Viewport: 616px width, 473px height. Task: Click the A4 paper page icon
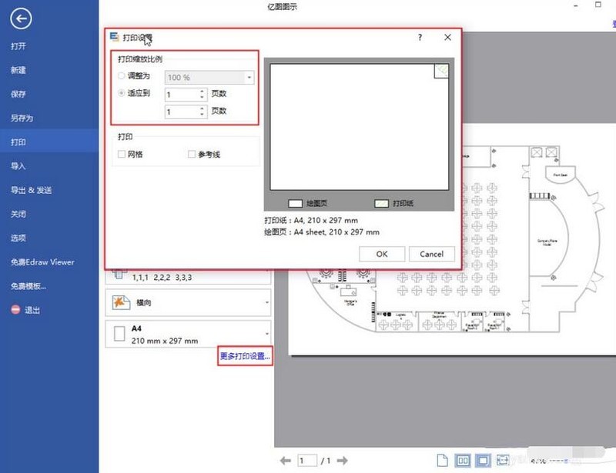(119, 334)
